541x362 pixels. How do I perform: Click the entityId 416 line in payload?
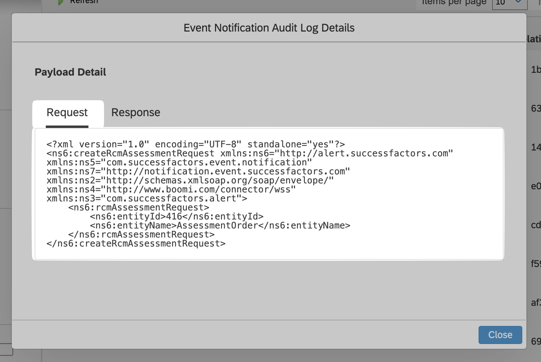point(177,217)
